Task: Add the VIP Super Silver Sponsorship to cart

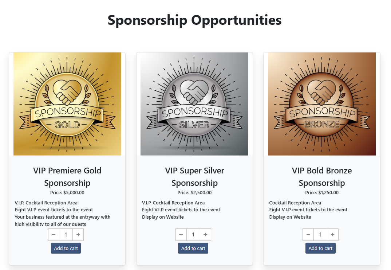Action: point(193,248)
